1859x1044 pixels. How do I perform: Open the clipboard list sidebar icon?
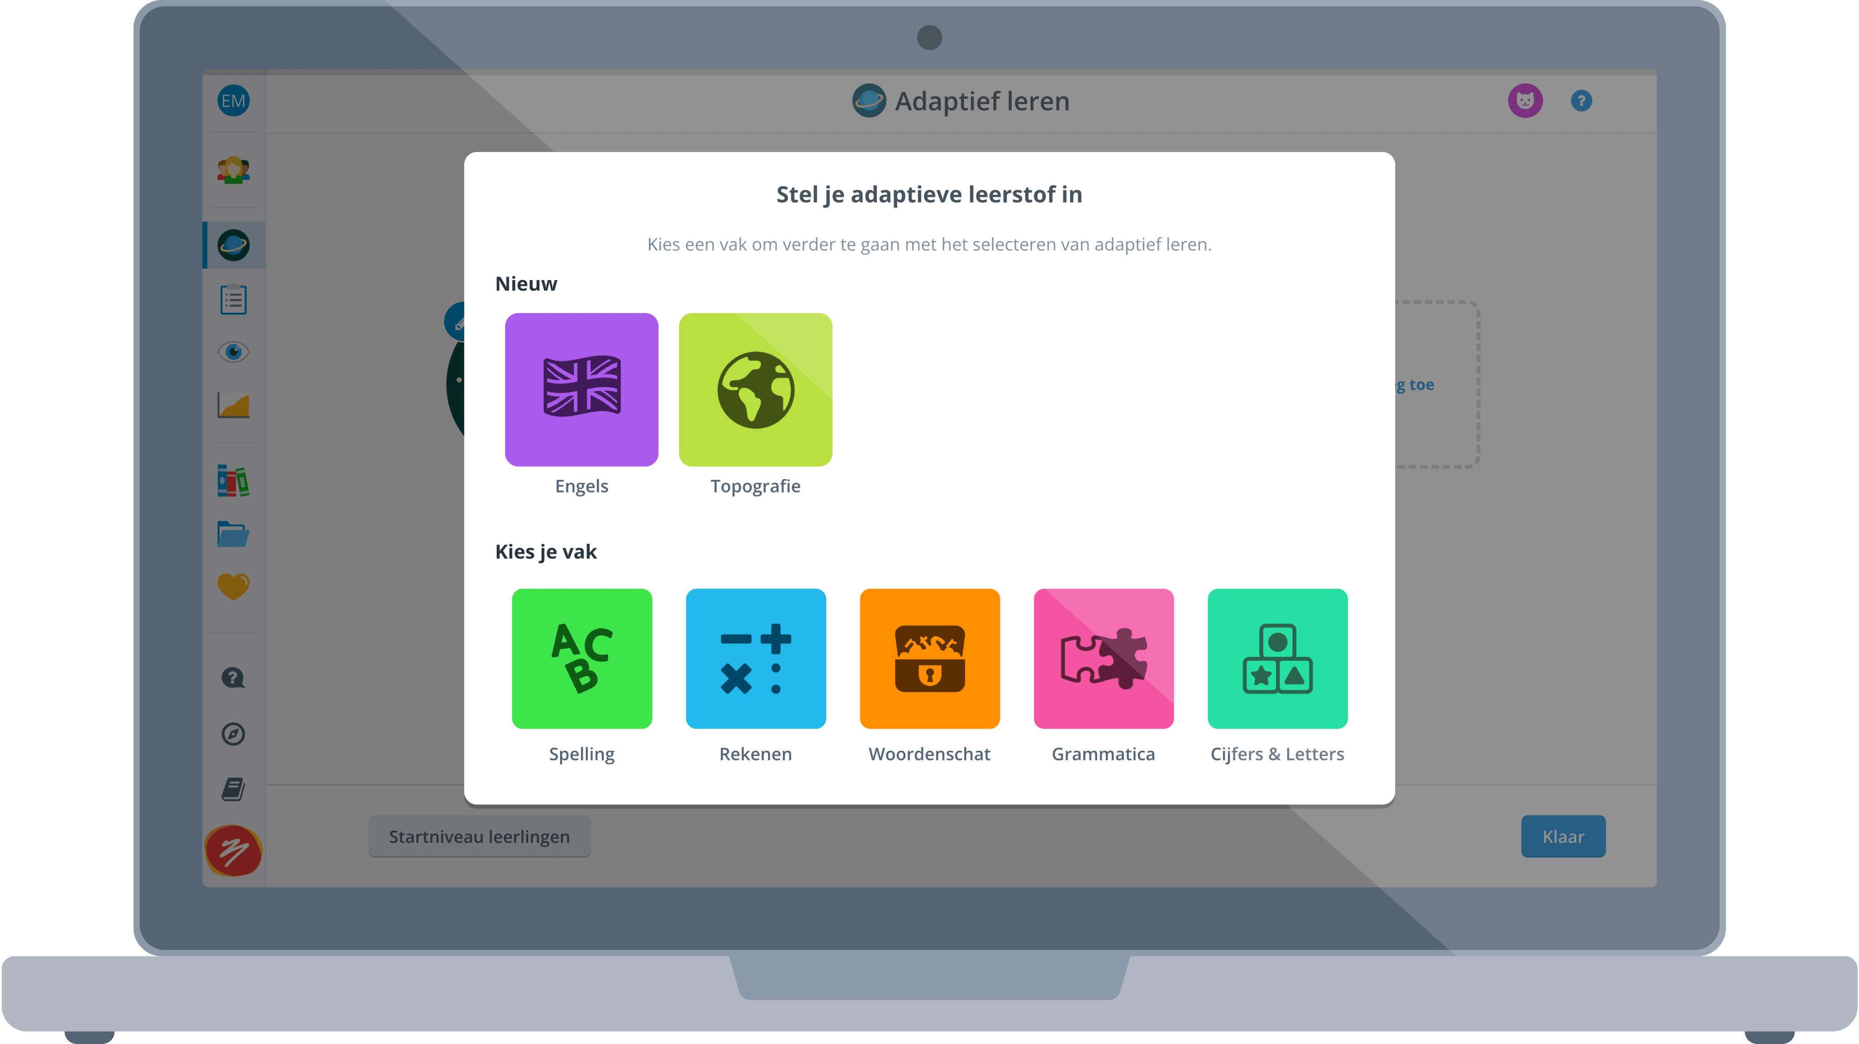[x=233, y=299]
